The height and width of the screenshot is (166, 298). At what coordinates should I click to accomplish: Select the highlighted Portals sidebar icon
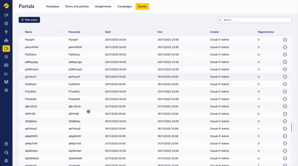(6, 49)
